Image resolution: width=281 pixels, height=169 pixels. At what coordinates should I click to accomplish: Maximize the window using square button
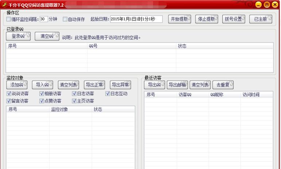coord(267,5)
